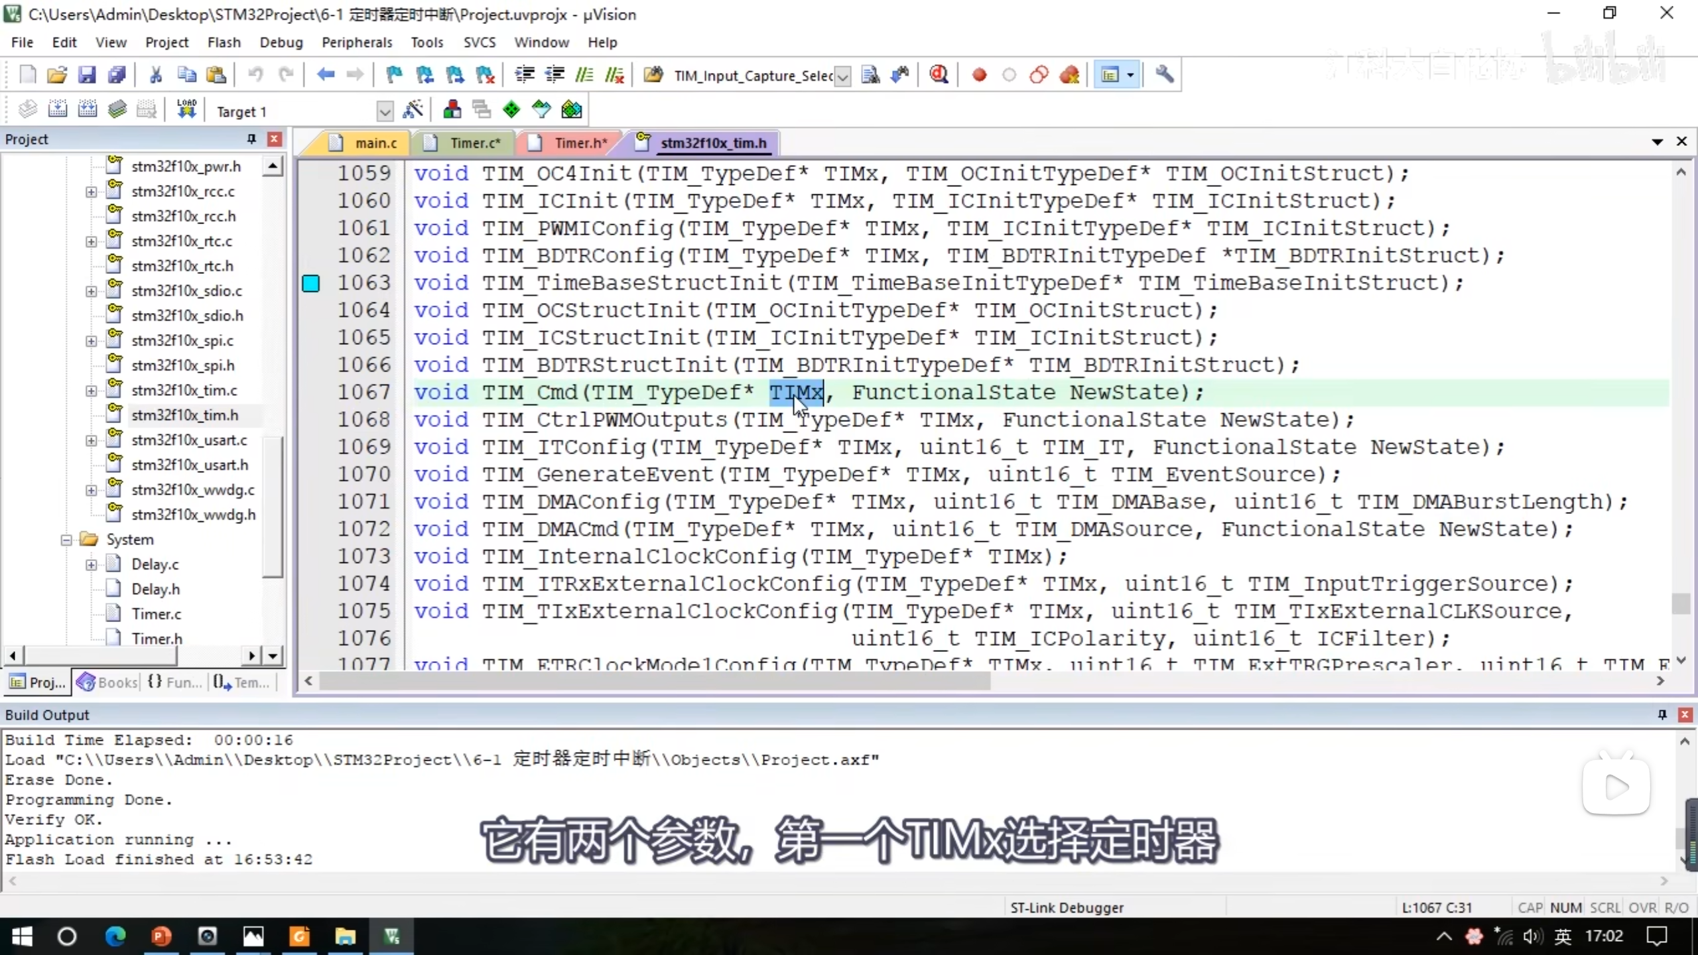Viewport: 1698px width, 955px height.
Task: Collapse the System folder
Action: [x=66, y=540]
